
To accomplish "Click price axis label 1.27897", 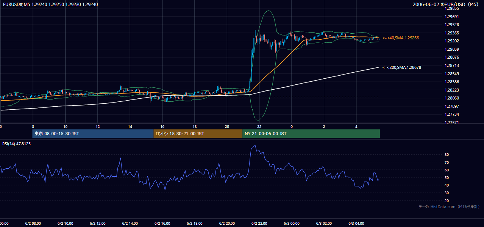I will 452,106.
